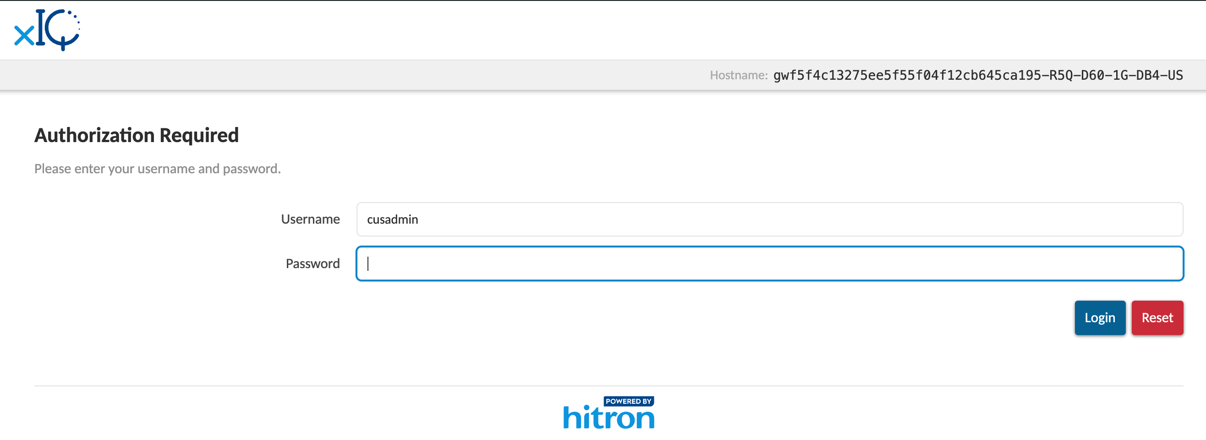This screenshot has width=1206, height=440.
Task: Click the Authorization Required heading
Action: click(x=136, y=135)
